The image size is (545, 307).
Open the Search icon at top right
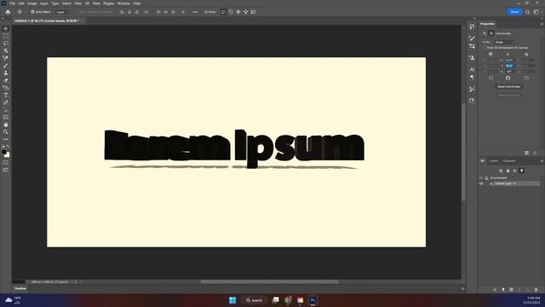528,12
